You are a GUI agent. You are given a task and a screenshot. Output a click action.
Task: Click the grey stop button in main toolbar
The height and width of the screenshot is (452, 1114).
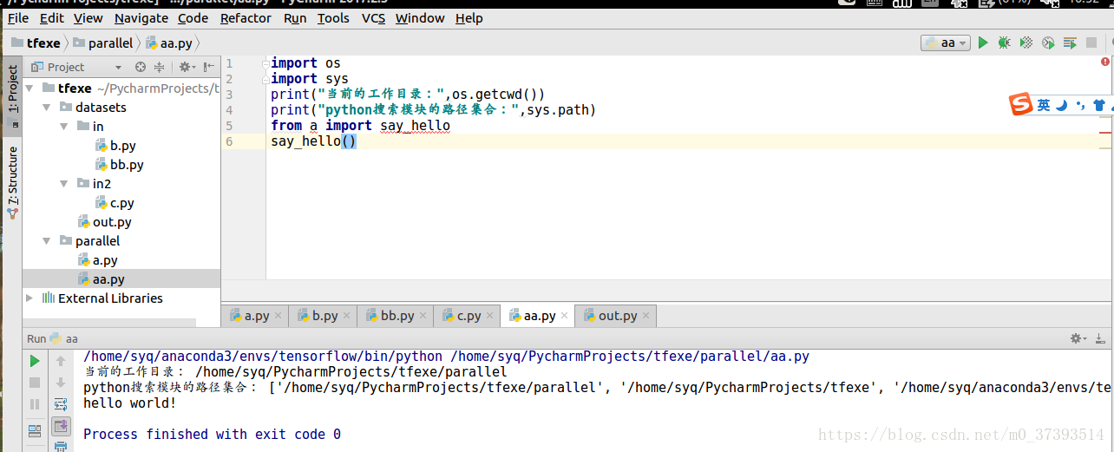pyautogui.click(x=1091, y=43)
